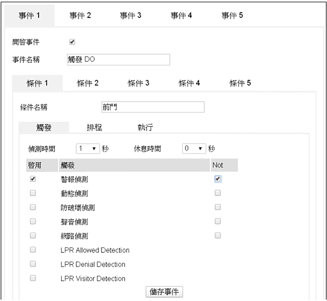Open the 偵測時間 seconds dropdown

tap(87, 149)
